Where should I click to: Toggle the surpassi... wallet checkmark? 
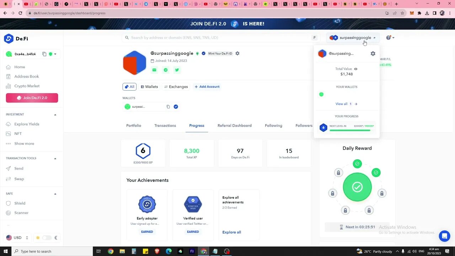[176, 107]
